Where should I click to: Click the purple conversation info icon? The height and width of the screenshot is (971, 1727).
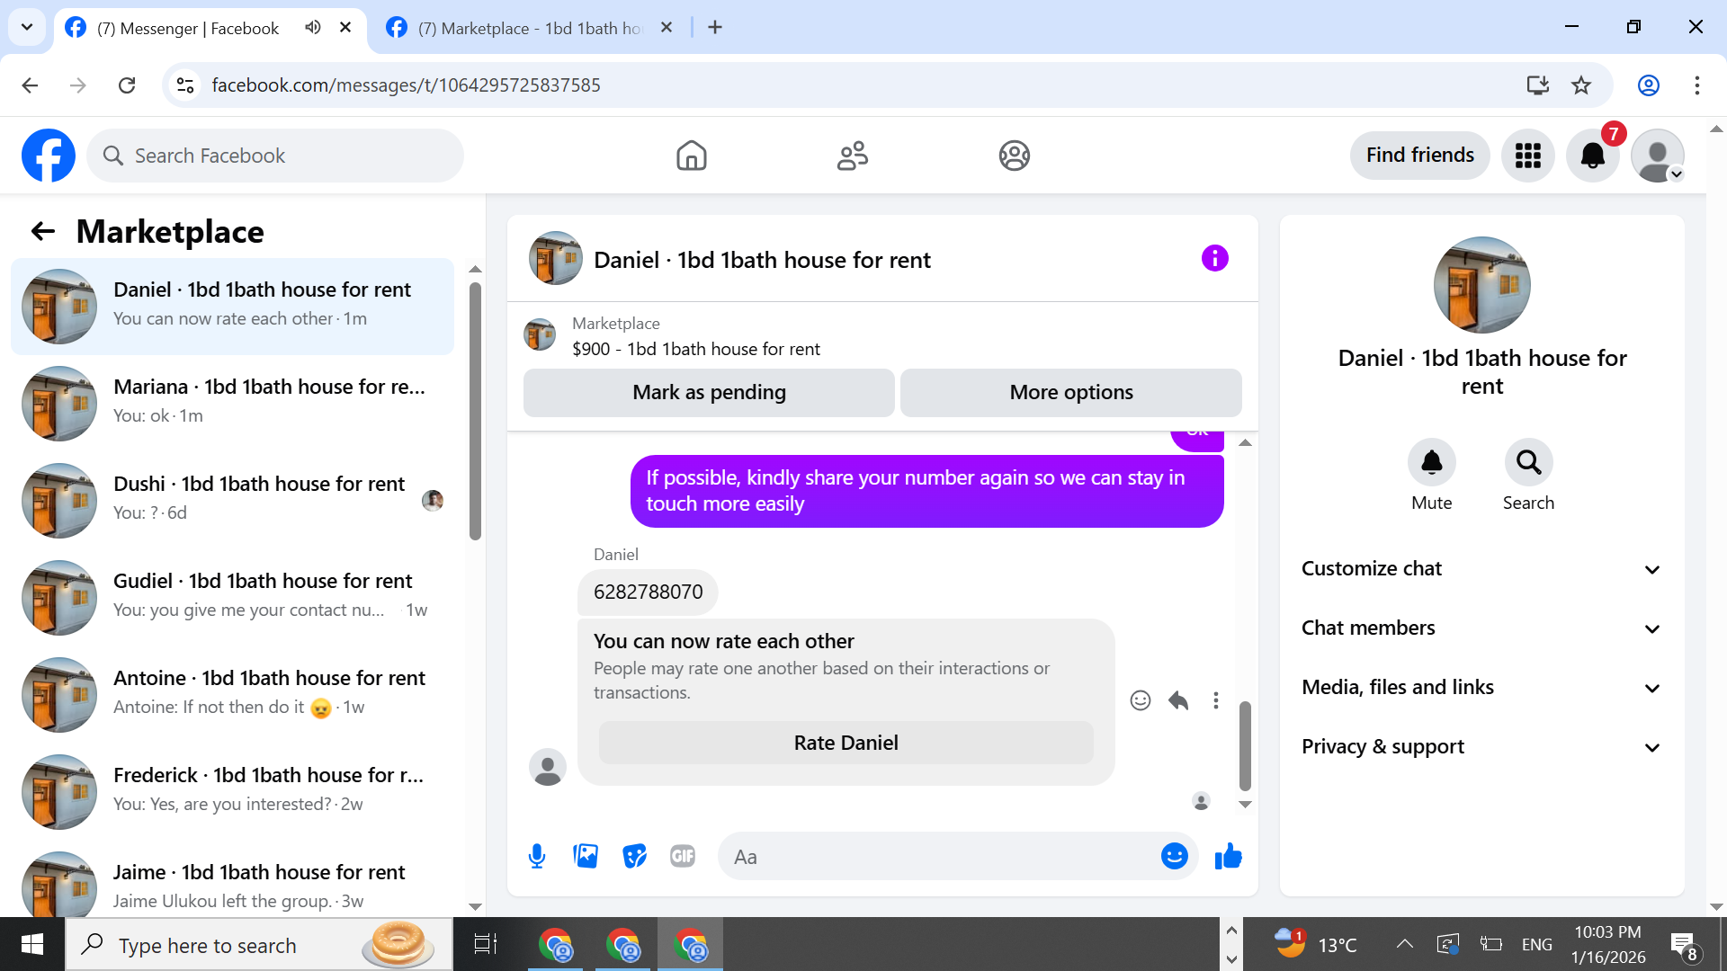coord(1214,259)
